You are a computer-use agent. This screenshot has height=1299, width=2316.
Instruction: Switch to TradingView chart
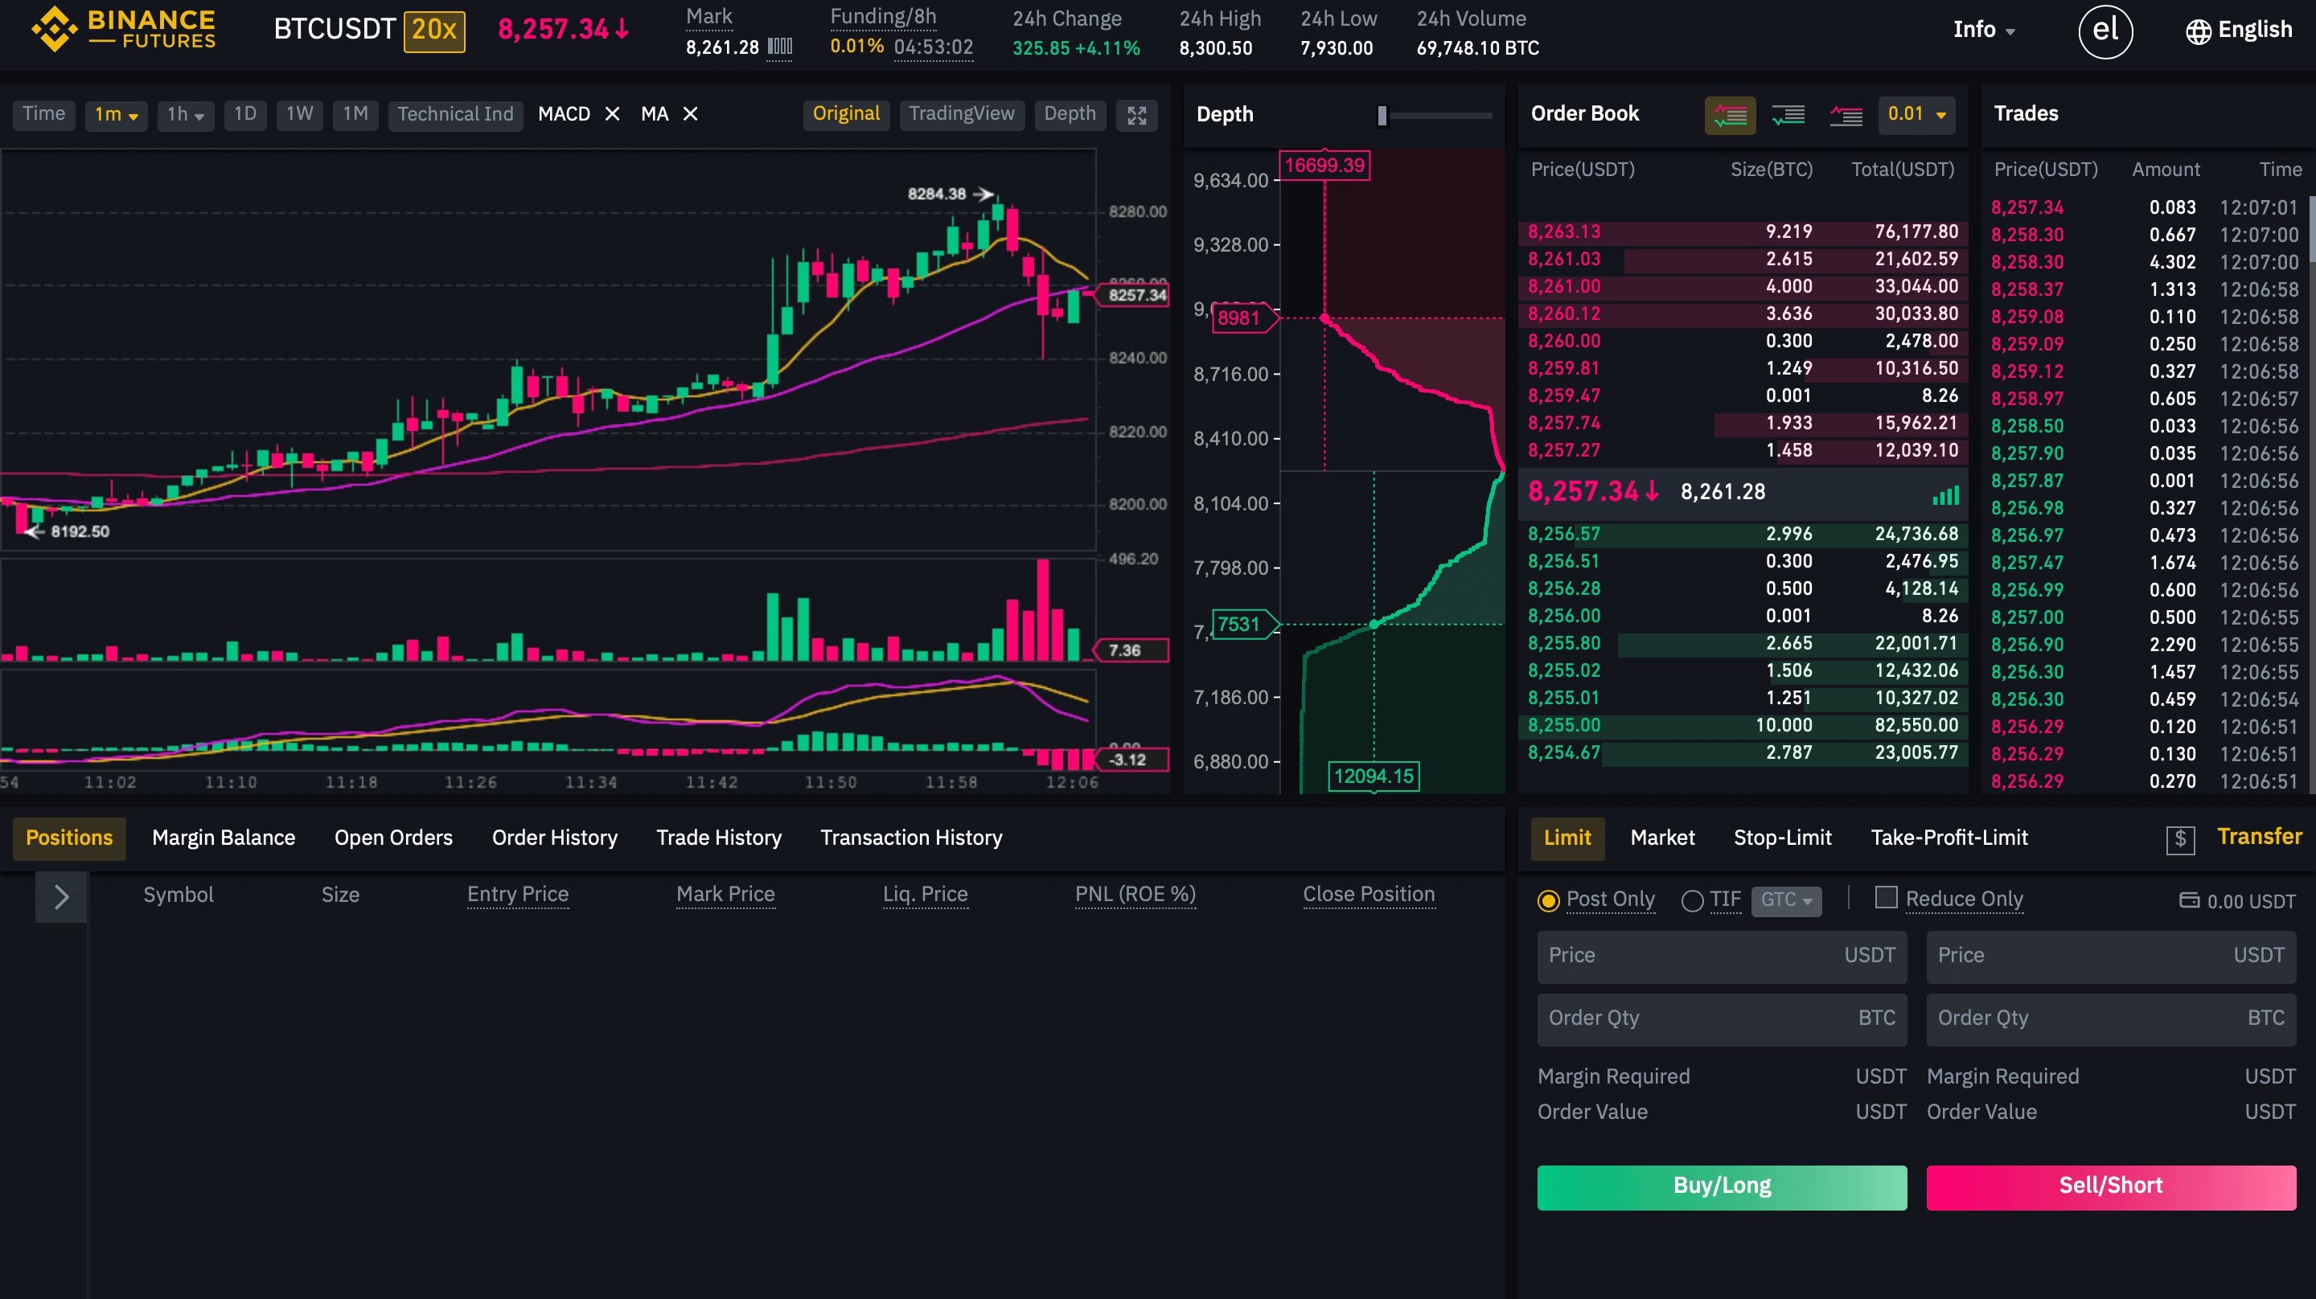pyautogui.click(x=961, y=114)
